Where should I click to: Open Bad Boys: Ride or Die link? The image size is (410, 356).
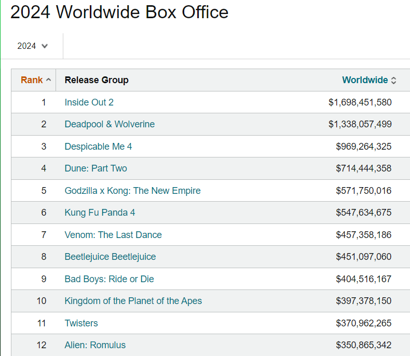pyautogui.click(x=109, y=279)
